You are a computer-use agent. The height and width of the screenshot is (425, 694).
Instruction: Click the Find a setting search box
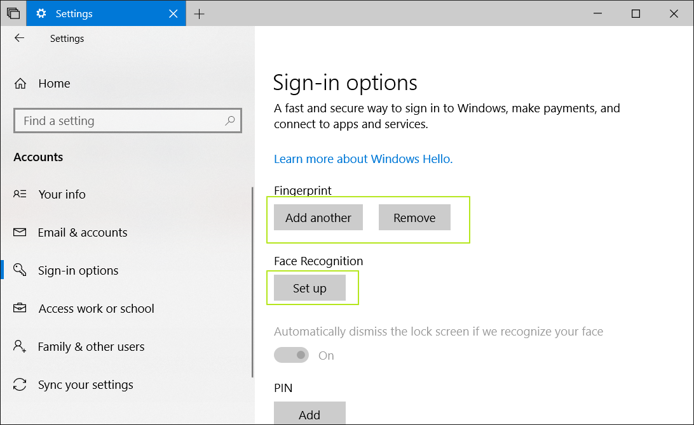127,121
